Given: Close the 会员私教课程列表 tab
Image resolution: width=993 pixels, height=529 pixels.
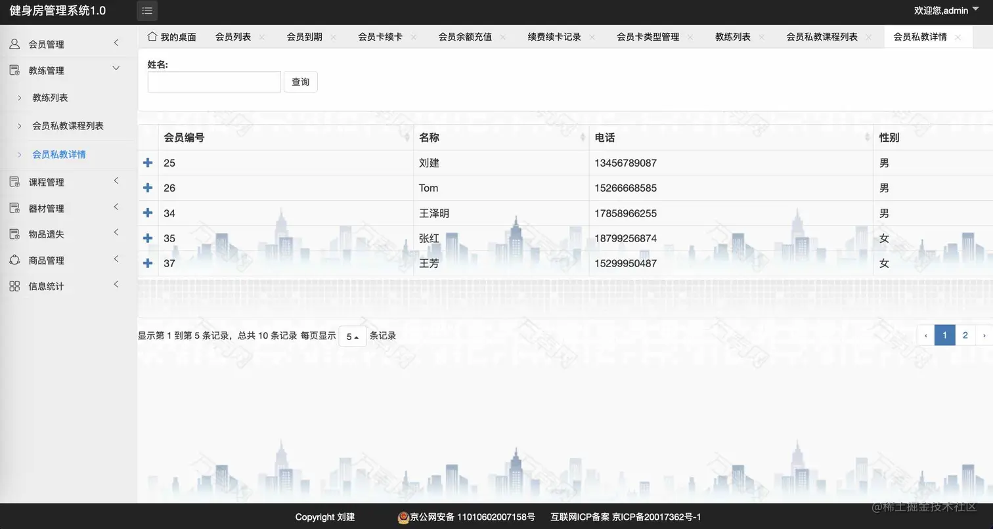Looking at the screenshot, I should point(869,37).
